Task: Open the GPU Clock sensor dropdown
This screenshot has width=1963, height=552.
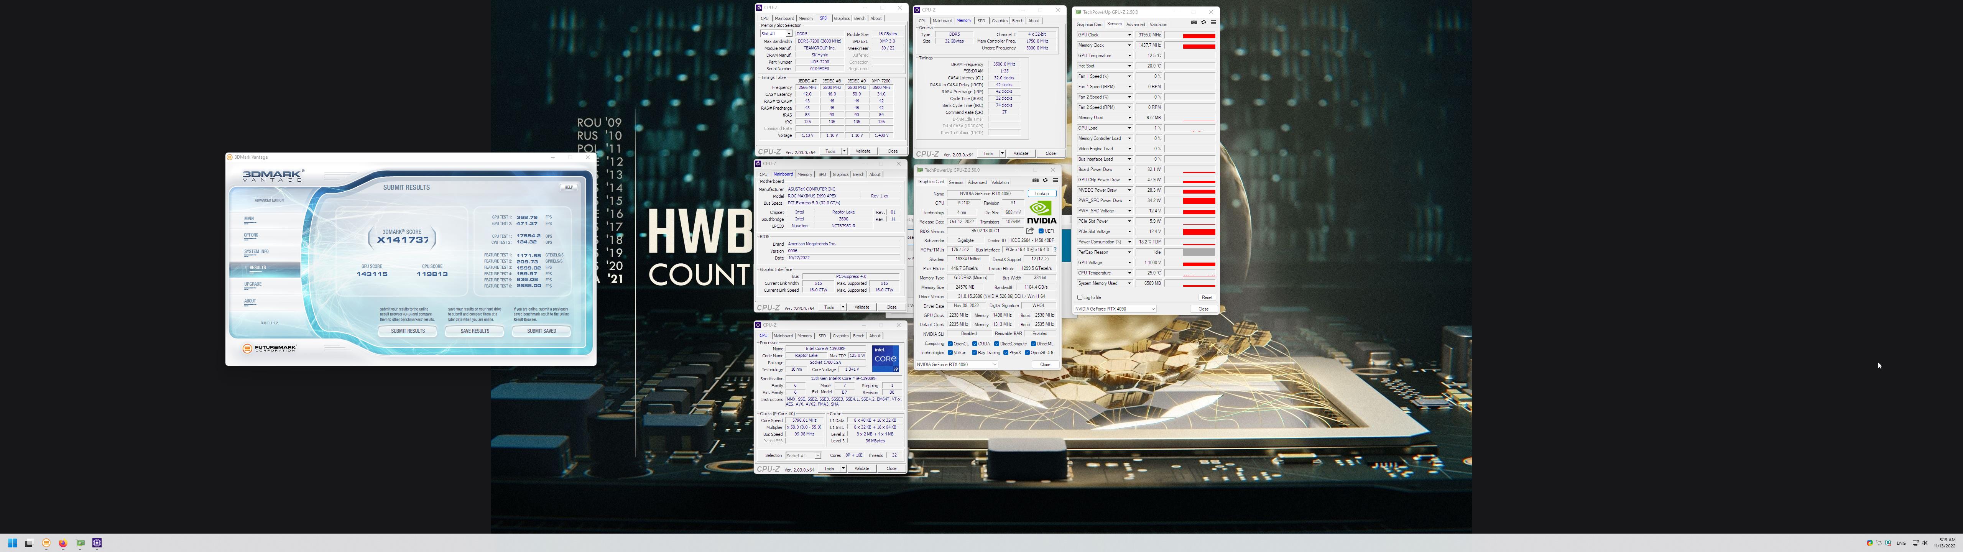Action: tap(1129, 35)
